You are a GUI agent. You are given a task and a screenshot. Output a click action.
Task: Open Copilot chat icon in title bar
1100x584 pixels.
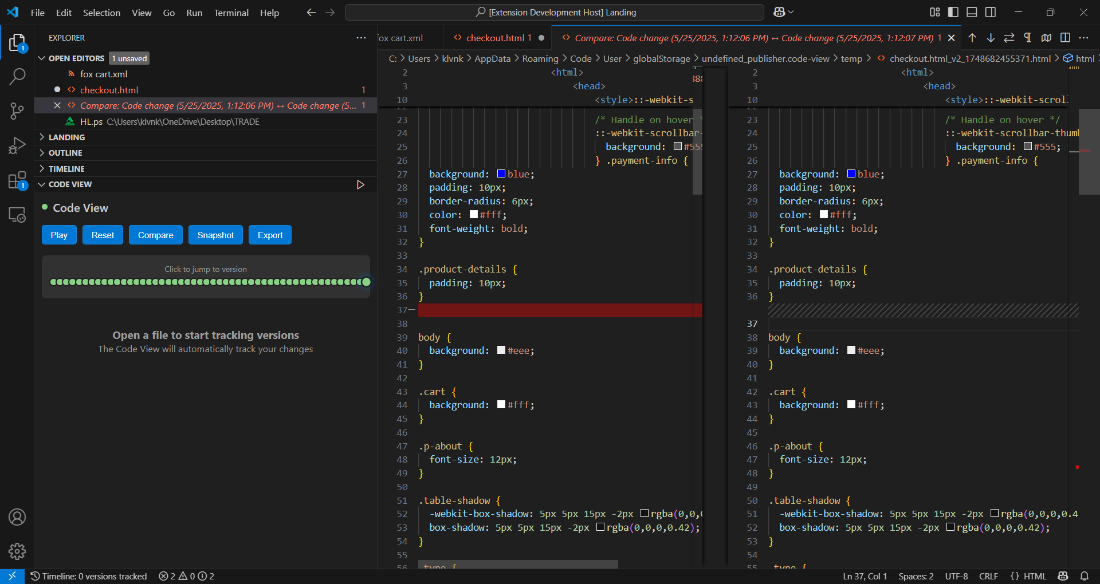pos(779,12)
